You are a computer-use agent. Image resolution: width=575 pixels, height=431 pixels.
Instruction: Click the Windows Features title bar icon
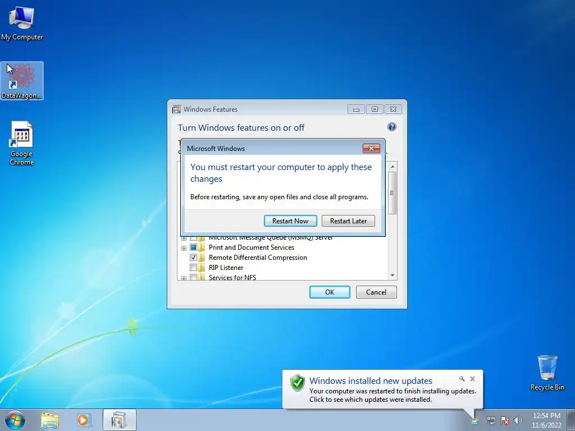coord(177,109)
